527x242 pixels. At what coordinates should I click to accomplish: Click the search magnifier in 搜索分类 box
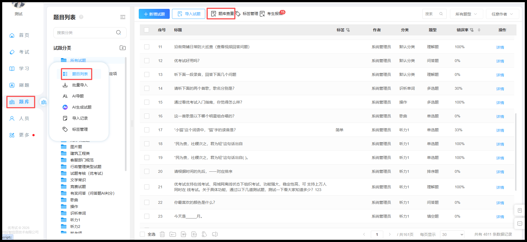119,33
